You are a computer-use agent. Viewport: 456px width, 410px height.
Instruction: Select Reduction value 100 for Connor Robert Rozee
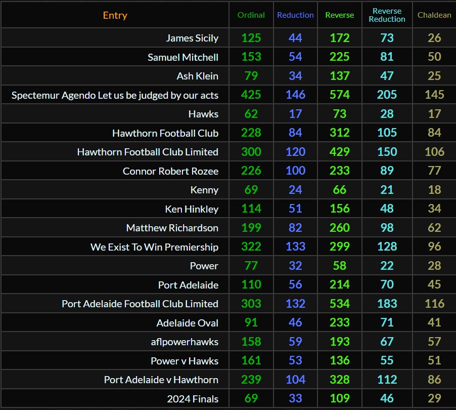tap(295, 171)
